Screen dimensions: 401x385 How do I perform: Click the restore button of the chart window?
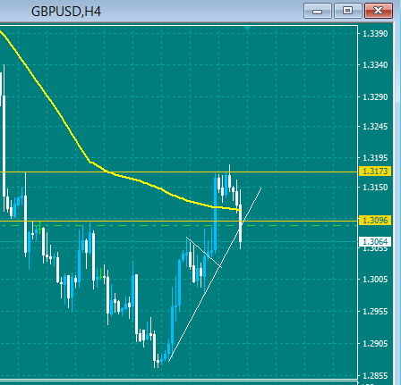(347, 11)
